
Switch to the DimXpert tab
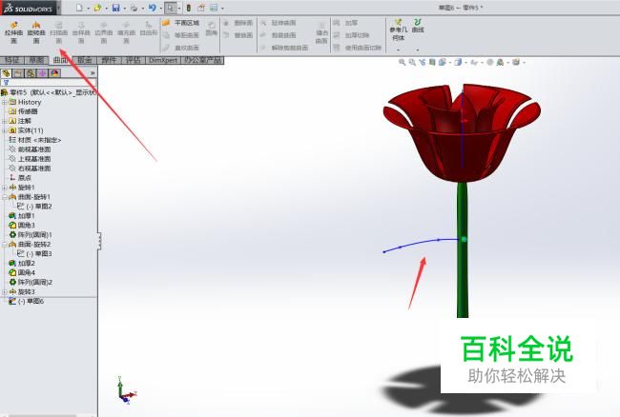163,60
